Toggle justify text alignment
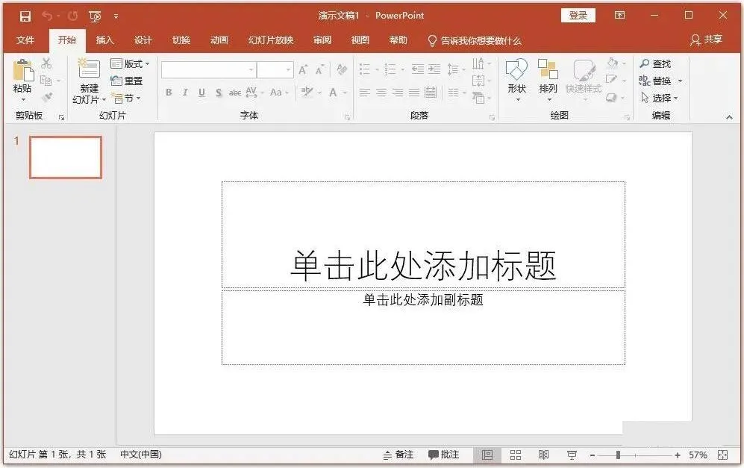This screenshot has width=744, height=468. tap(414, 93)
